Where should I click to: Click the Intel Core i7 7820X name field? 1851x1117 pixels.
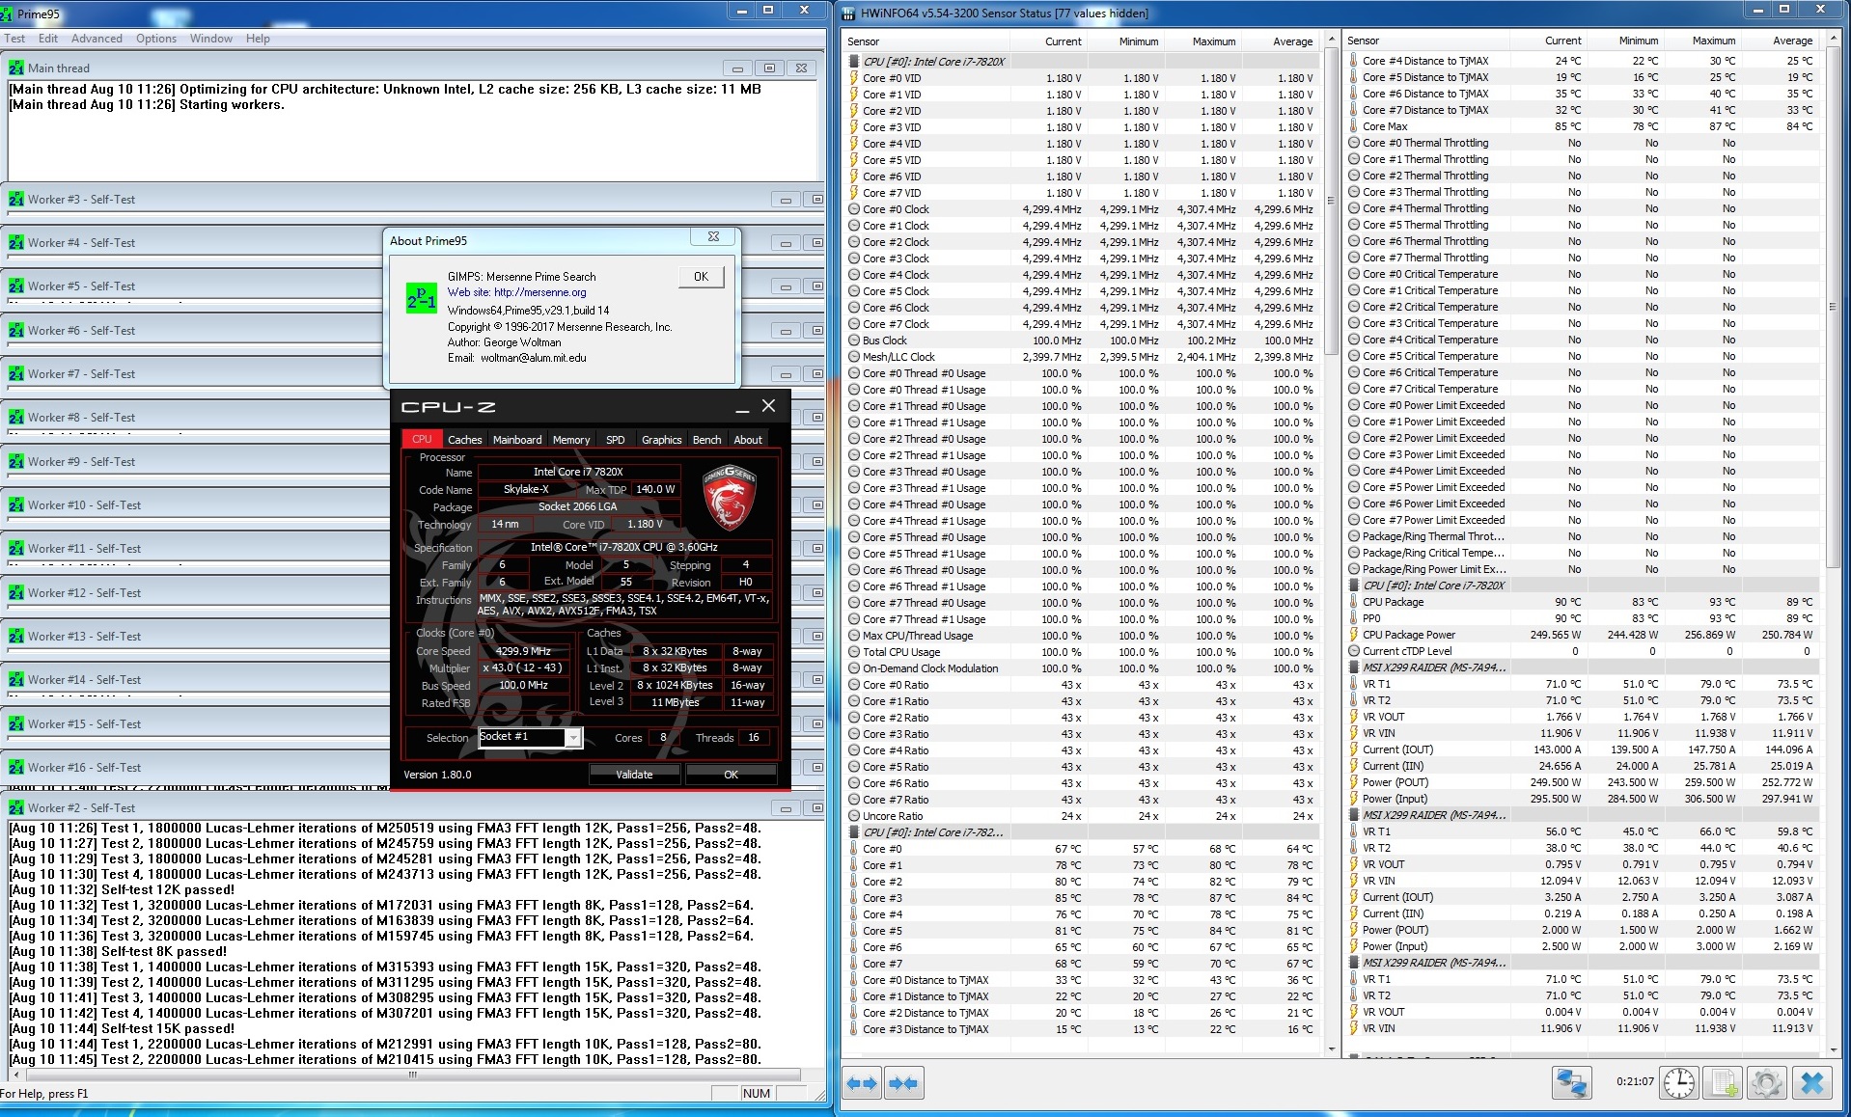(579, 472)
